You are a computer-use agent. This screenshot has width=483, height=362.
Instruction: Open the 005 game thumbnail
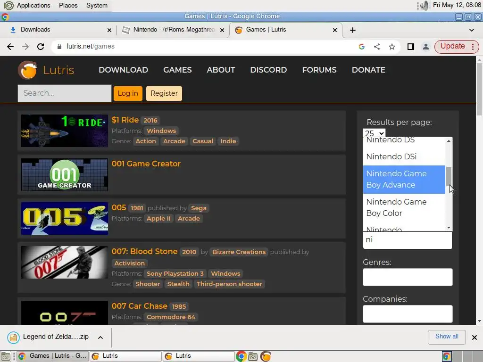click(64, 219)
